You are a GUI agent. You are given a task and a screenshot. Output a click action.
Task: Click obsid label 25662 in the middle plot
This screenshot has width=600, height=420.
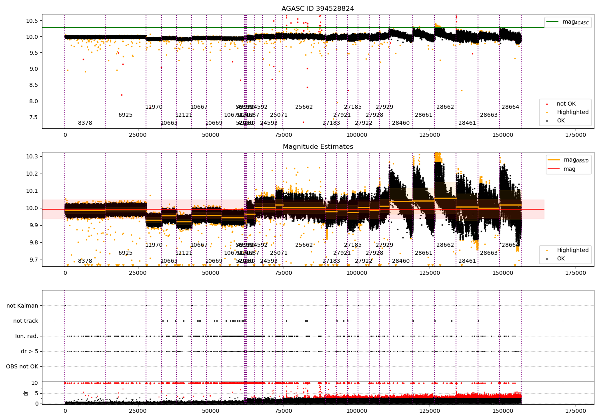pyautogui.click(x=304, y=245)
